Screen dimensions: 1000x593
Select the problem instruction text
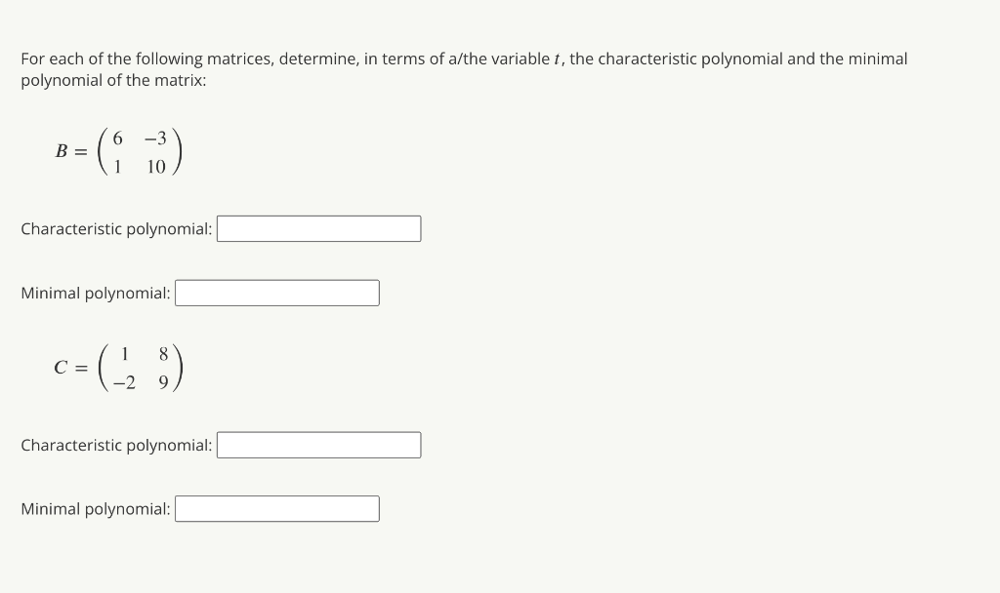463,68
